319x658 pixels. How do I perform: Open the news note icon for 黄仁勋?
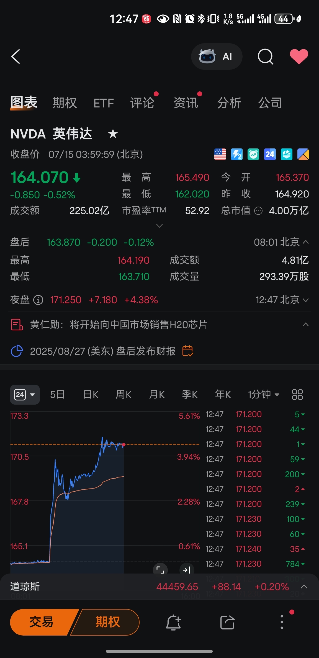coord(17,325)
